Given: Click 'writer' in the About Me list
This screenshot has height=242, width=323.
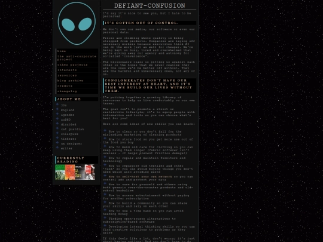Looking at the screenshot, I should [66, 148].
